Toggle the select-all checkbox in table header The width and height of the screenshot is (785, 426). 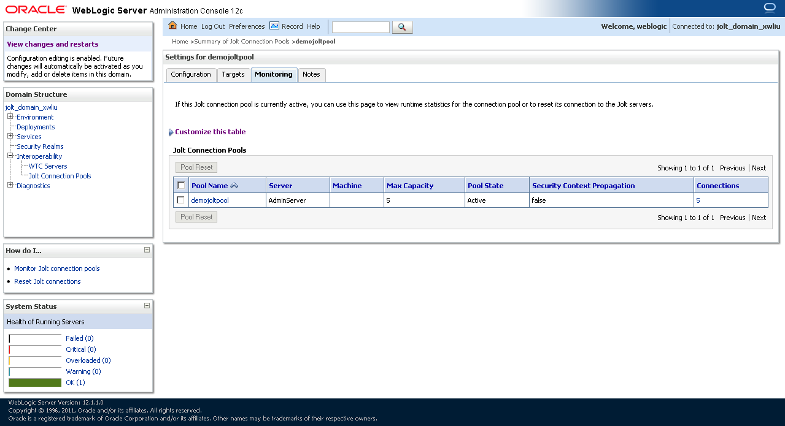click(181, 185)
